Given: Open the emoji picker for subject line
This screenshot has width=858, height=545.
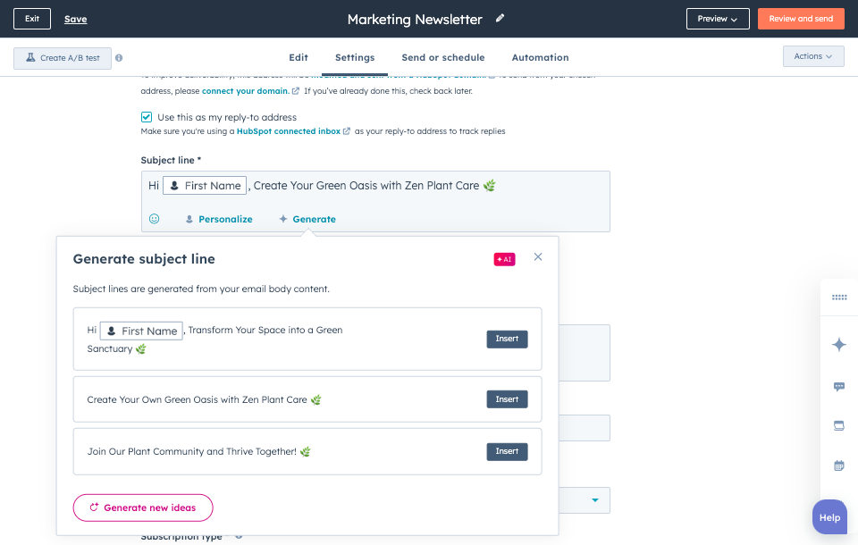Looking at the screenshot, I should (154, 219).
